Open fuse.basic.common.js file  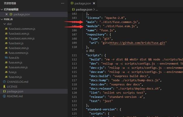(22, 29)
